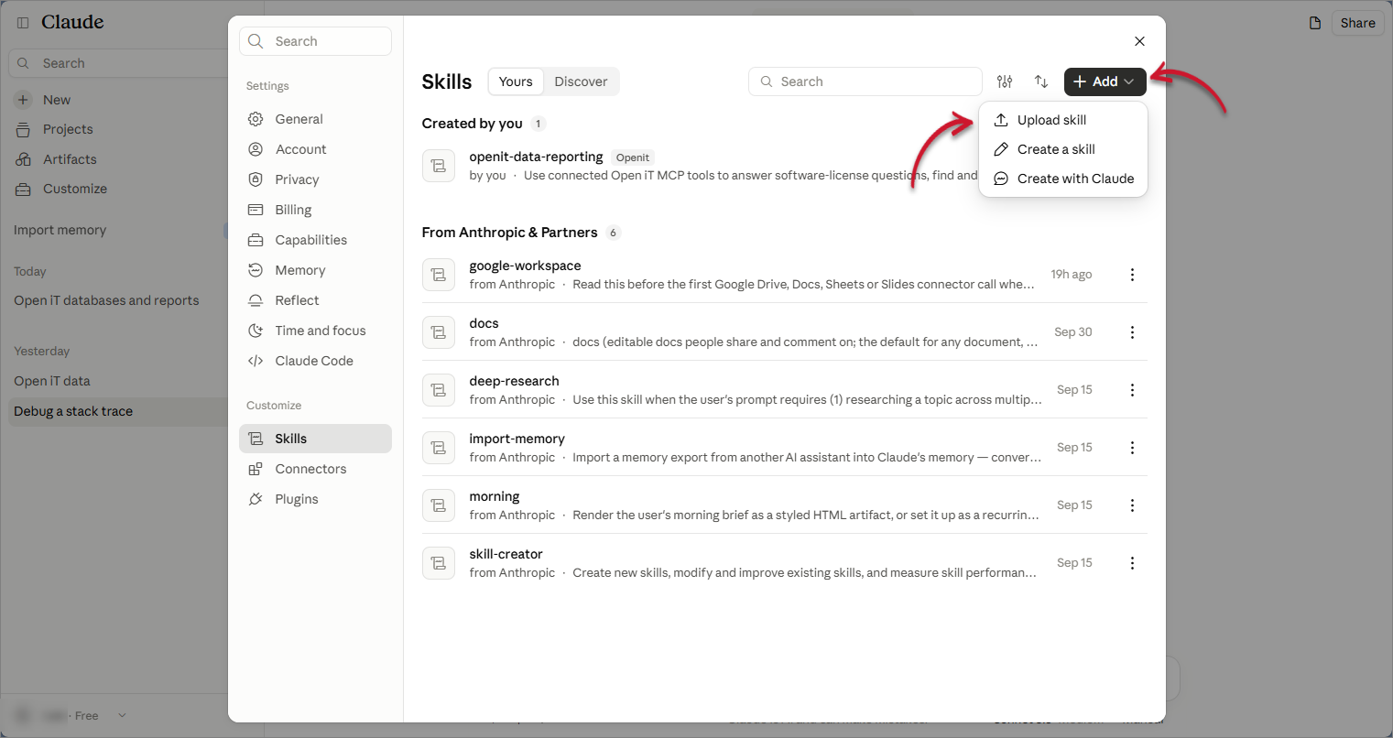Viewport: 1393px width, 738px height.
Task: Open more options for skill-creator skill
Action: pyautogui.click(x=1132, y=563)
